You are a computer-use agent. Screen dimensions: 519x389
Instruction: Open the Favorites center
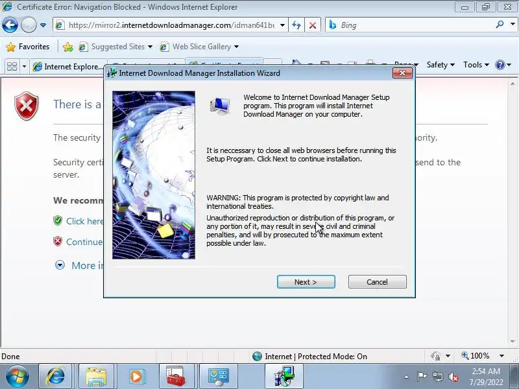28,47
